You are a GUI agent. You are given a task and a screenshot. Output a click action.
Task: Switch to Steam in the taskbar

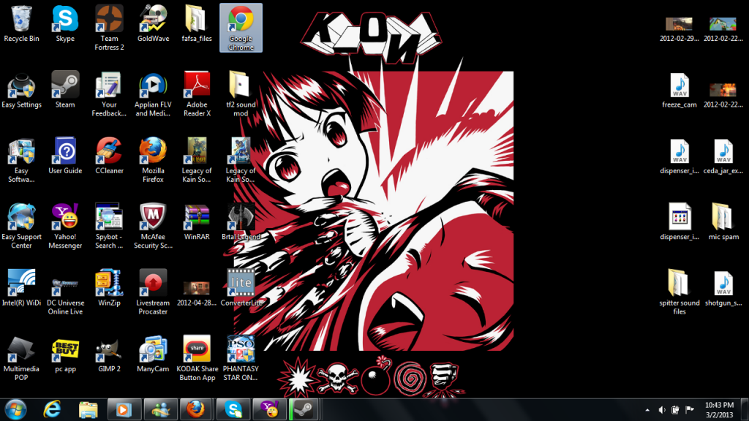click(304, 409)
